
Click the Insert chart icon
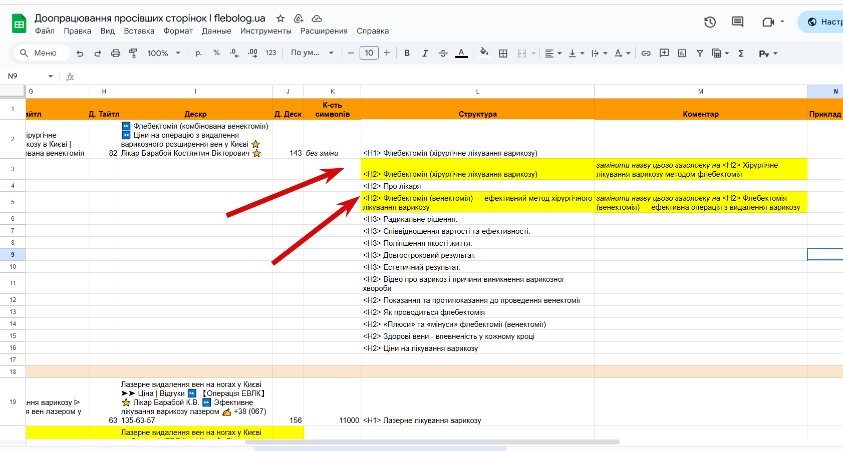click(x=682, y=53)
